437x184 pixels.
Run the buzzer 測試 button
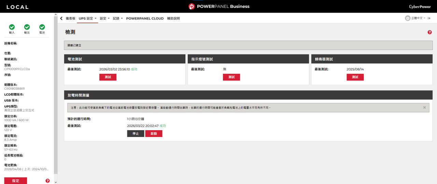tap(355, 77)
